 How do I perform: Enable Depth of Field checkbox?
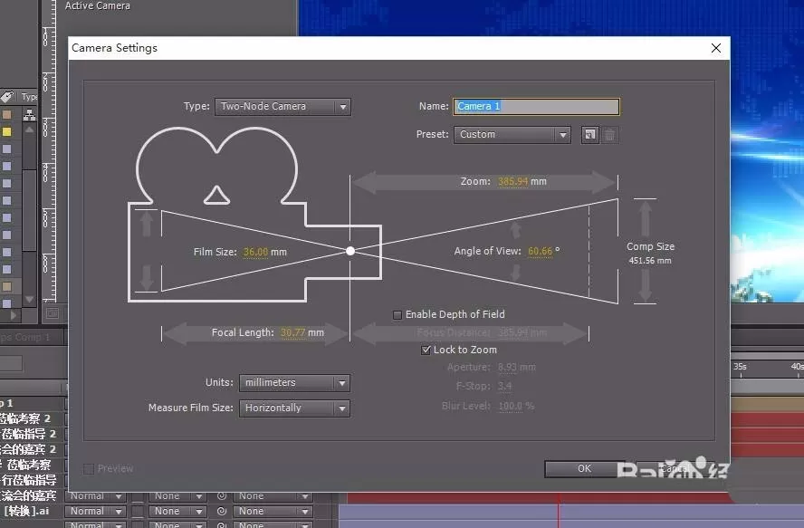click(397, 314)
